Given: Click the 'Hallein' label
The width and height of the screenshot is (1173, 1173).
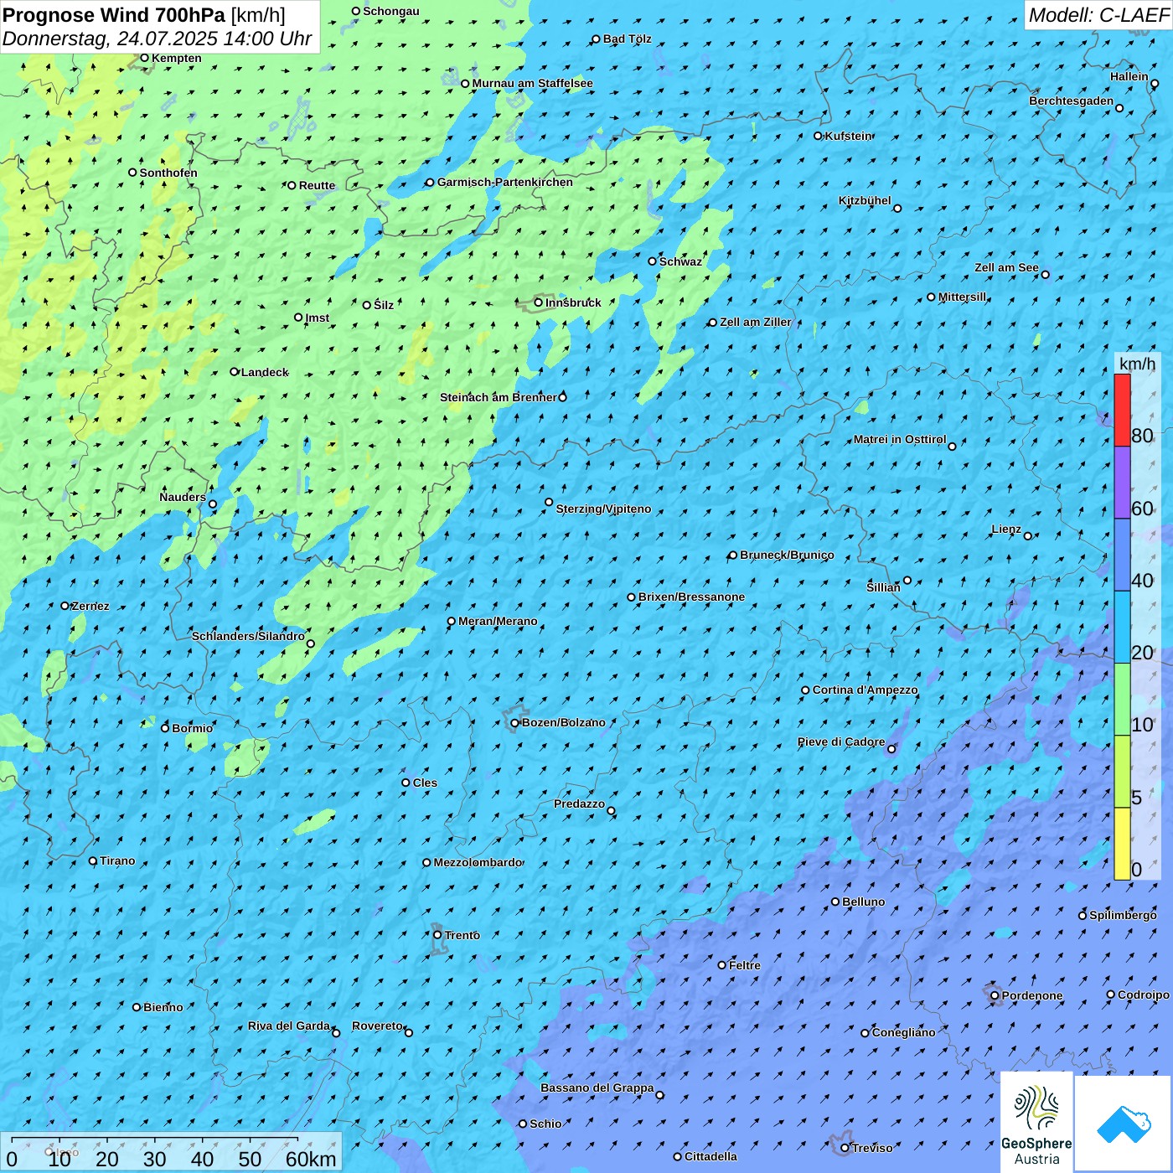Looking at the screenshot, I should point(1129,76).
